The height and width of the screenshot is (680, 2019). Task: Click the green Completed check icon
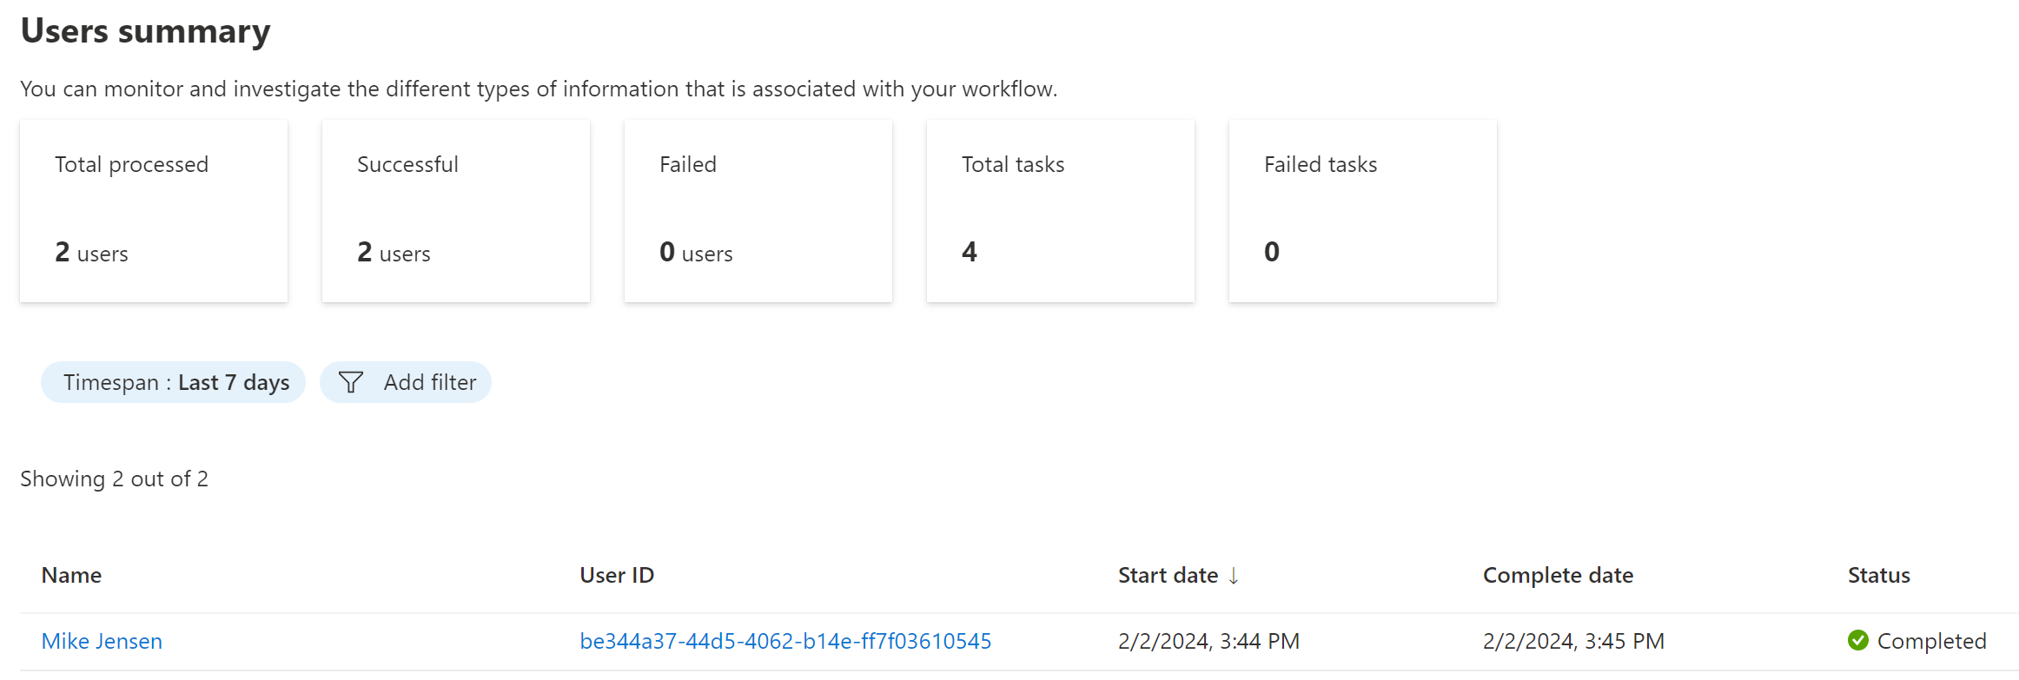click(x=1858, y=640)
